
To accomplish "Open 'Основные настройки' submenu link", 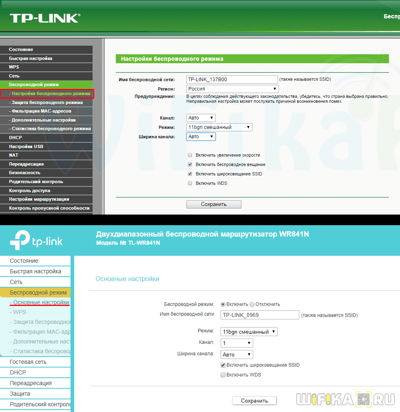I will pyautogui.click(x=40, y=302).
